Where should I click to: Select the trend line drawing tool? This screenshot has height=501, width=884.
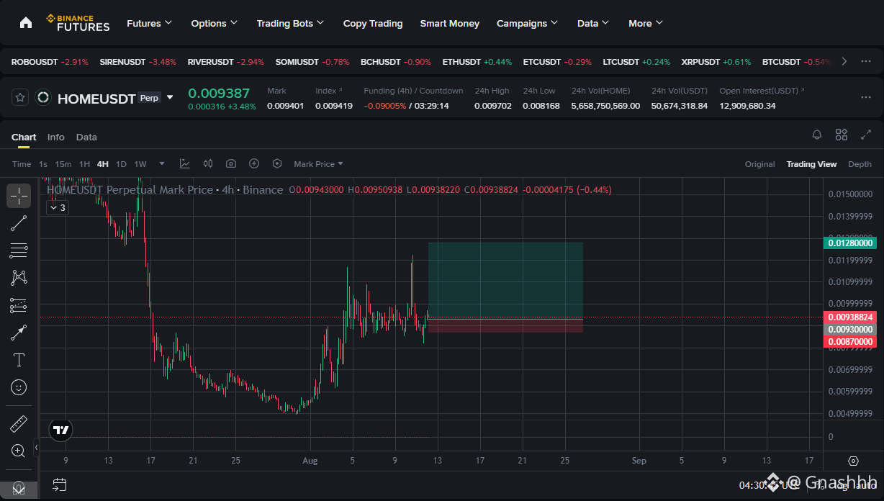pyautogui.click(x=19, y=223)
